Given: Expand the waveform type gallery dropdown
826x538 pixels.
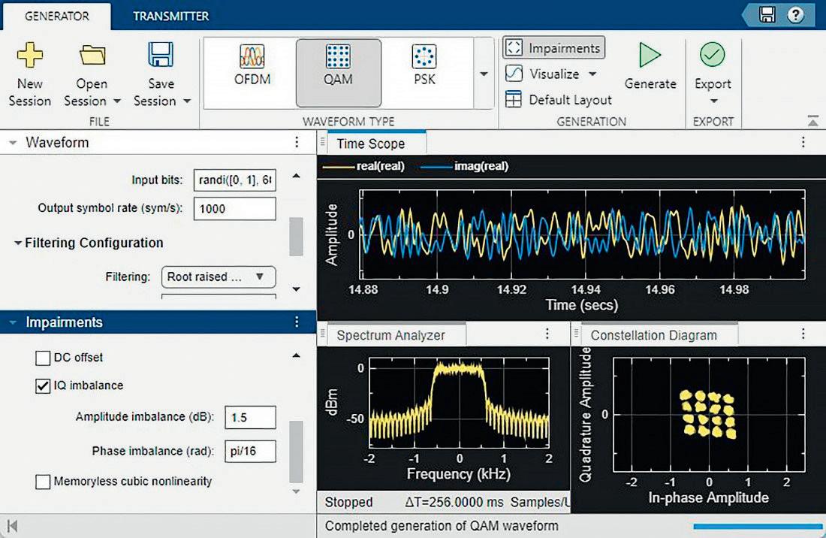Looking at the screenshot, I should point(484,74).
